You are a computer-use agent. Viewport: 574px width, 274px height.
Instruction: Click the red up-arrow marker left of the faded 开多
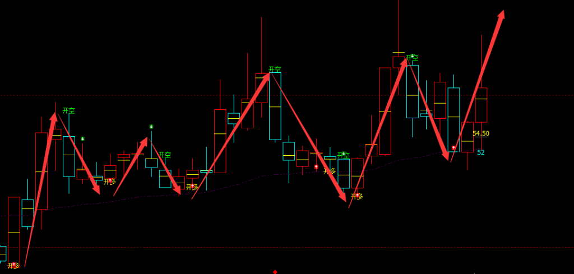point(316,166)
